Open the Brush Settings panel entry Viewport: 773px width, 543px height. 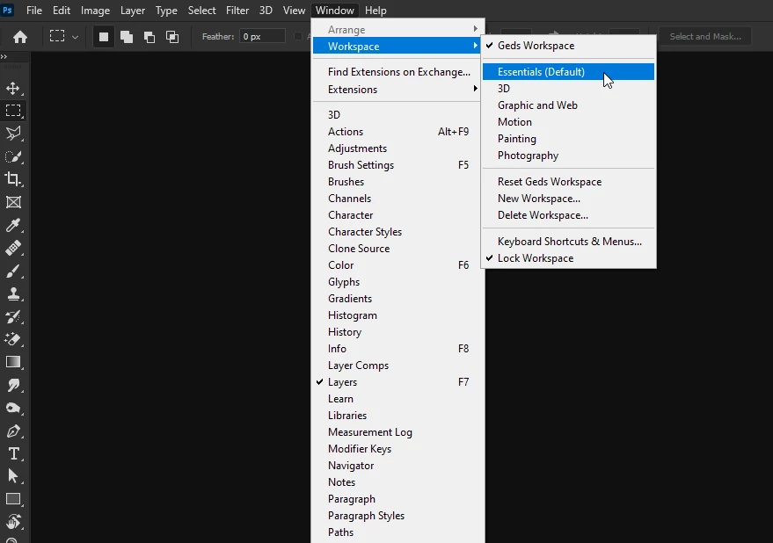[x=397, y=165]
